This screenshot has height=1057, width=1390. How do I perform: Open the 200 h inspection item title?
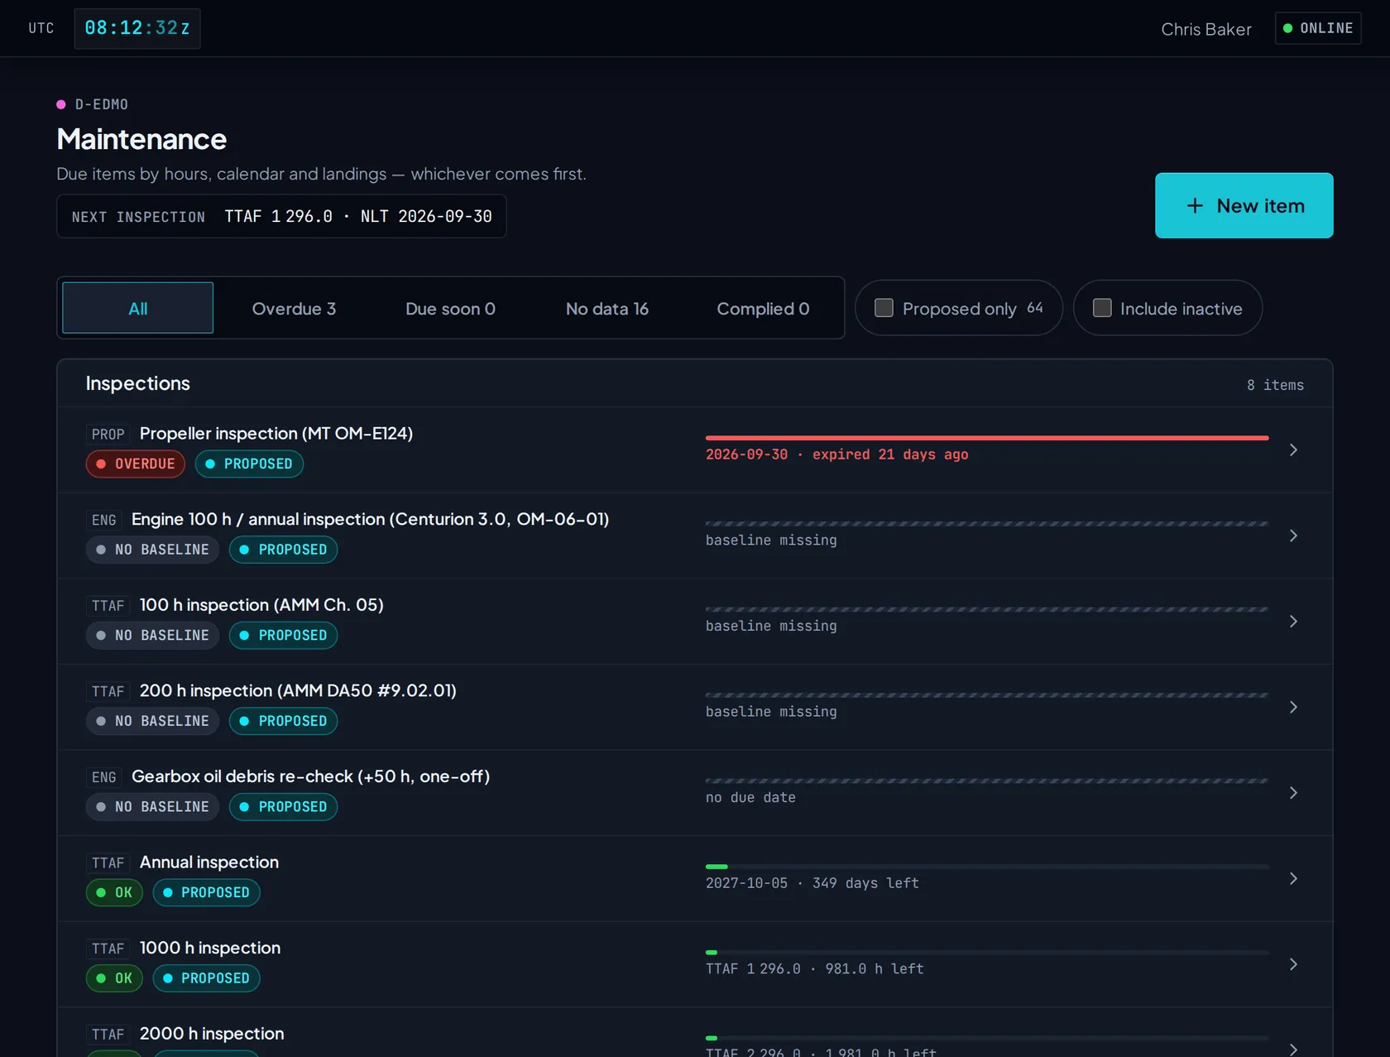click(x=298, y=690)
